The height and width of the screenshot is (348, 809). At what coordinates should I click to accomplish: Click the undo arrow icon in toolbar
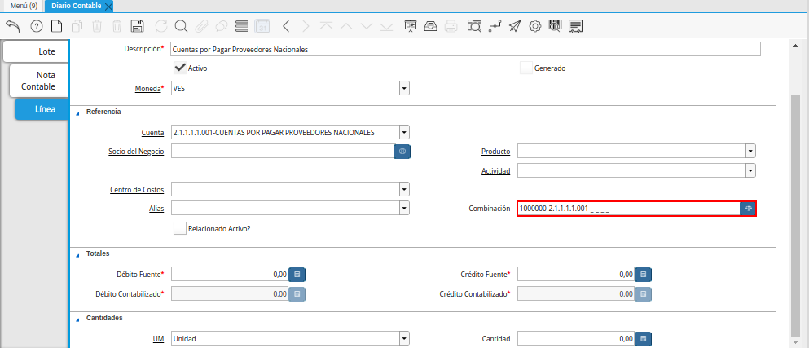[12, 26]
